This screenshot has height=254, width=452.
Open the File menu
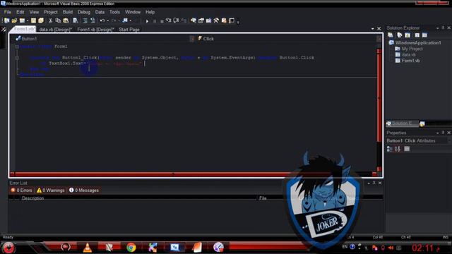tap(8, 12)
